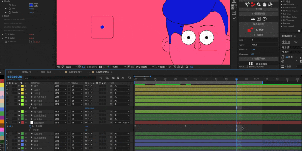Toggle visibility eye of layer 17
The width and height of the screenshot is (302, 151).
7,123
